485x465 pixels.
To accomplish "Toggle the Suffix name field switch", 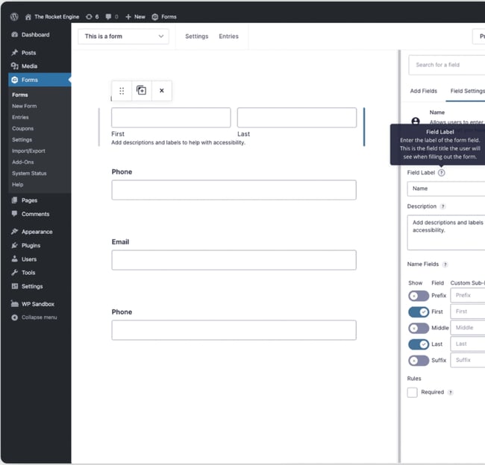I will tap(418, 361).
